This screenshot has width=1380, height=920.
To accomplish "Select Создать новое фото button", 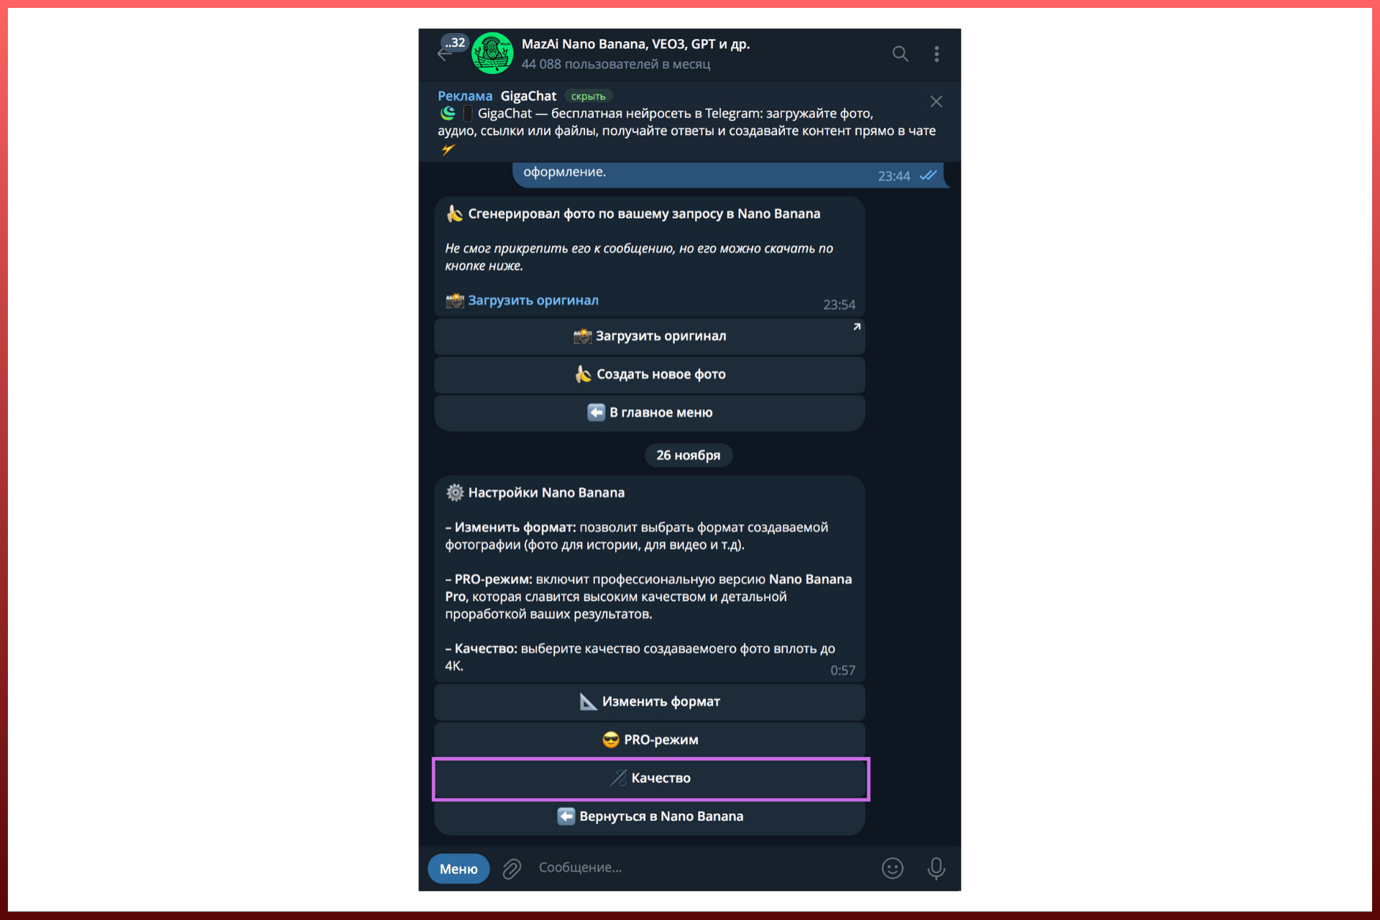I will pyautogui.click(x=649, y=374).
